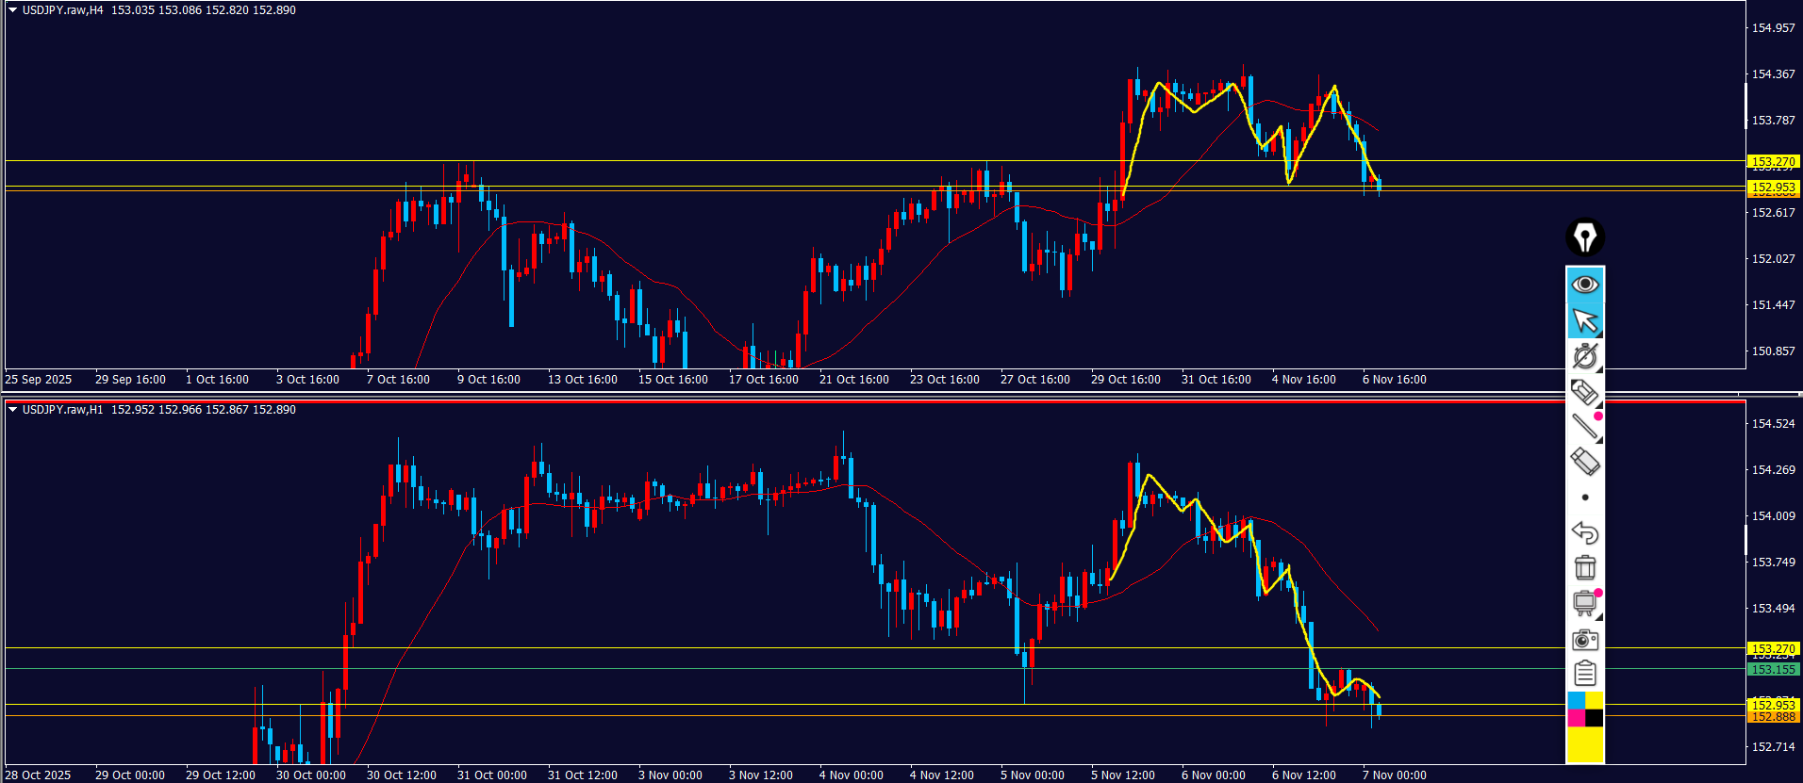
Task: Open the whiteboard easel tool
Action: point(1585,603)
